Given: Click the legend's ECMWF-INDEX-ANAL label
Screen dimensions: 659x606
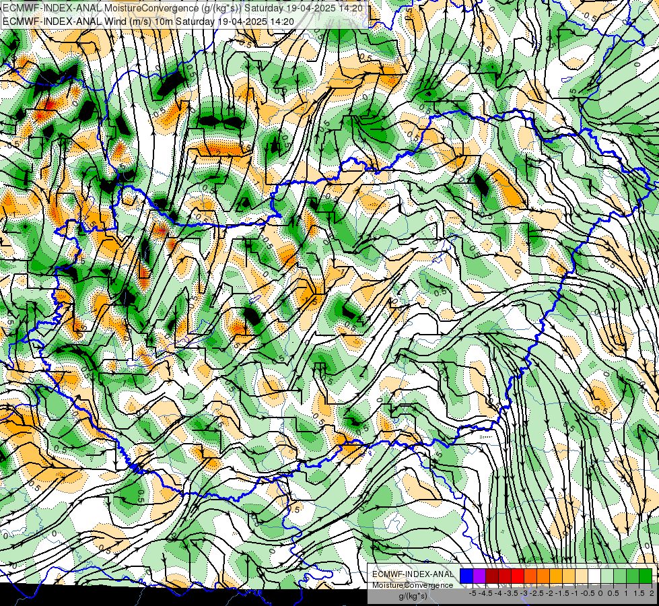Looking at the screenshot, I should [x=413, y=574].
